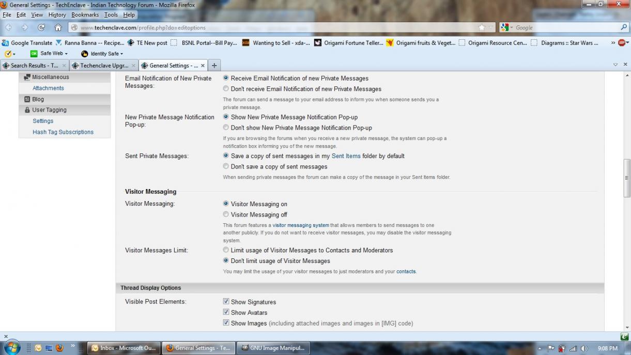Untick the Show Avatars checkbox
631x355 pixels.
coord(226,312)
